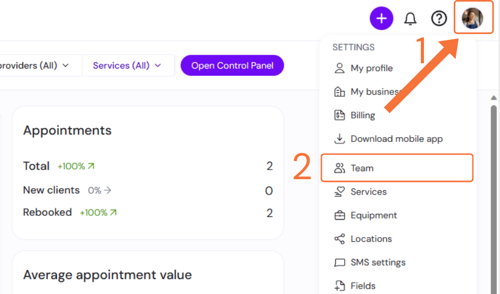Expand the Services (All) dropdown

(x=127, y=65)
